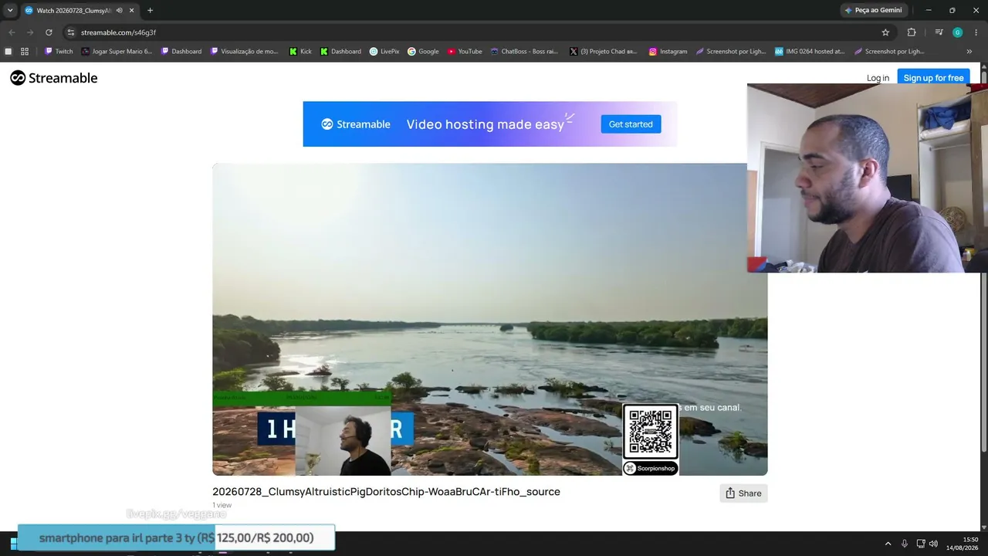
Task: Open the Jogar Super Mario 6... bookmark
Action: click(117, 52)
